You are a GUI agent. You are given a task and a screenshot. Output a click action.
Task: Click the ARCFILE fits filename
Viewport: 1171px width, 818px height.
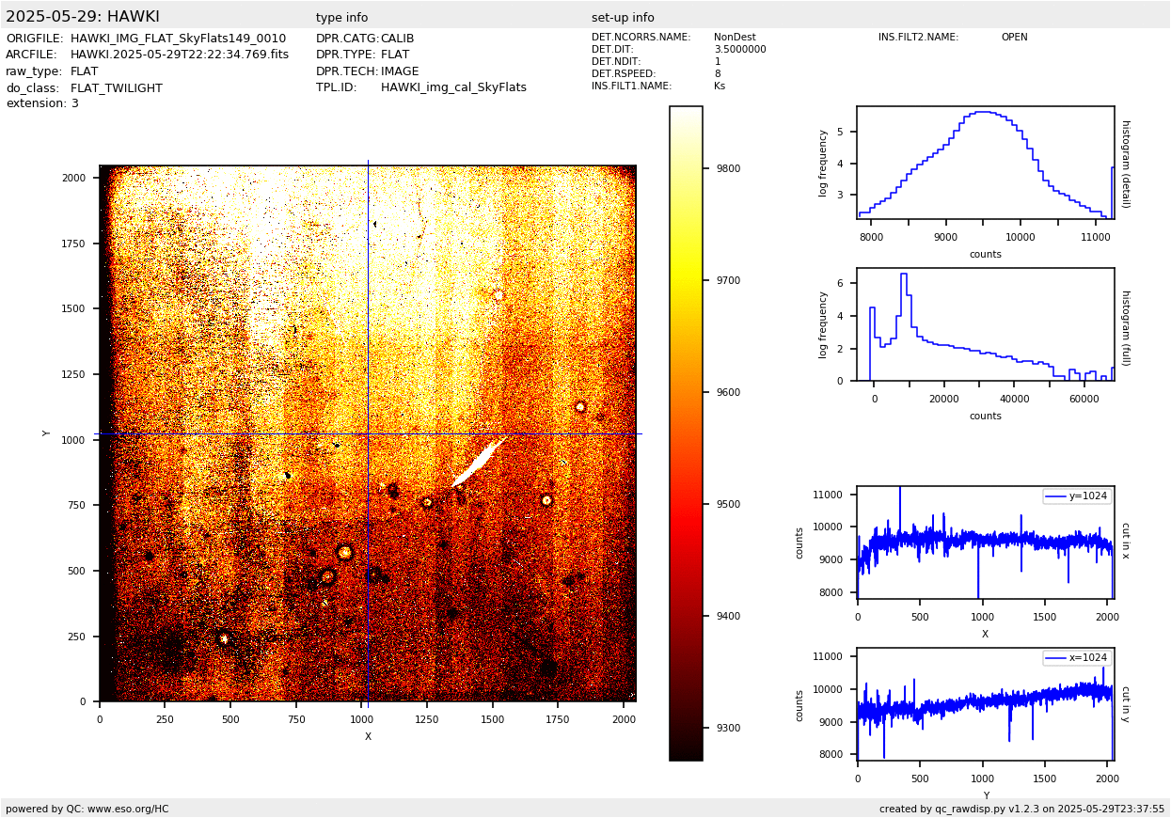(179, 55)
